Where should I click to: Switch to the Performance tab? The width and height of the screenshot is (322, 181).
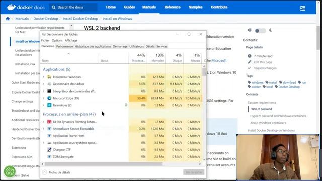point(64,46)
